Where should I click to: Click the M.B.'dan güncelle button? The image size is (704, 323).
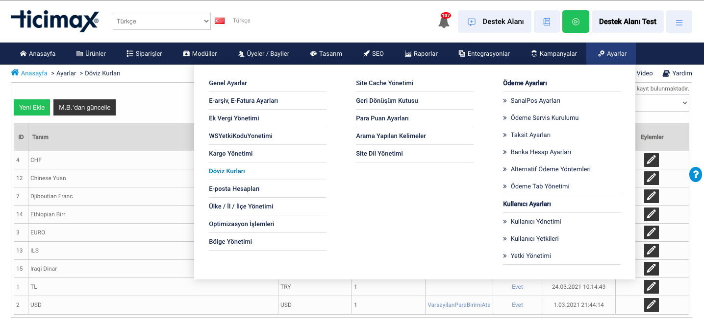coord(84,108)
